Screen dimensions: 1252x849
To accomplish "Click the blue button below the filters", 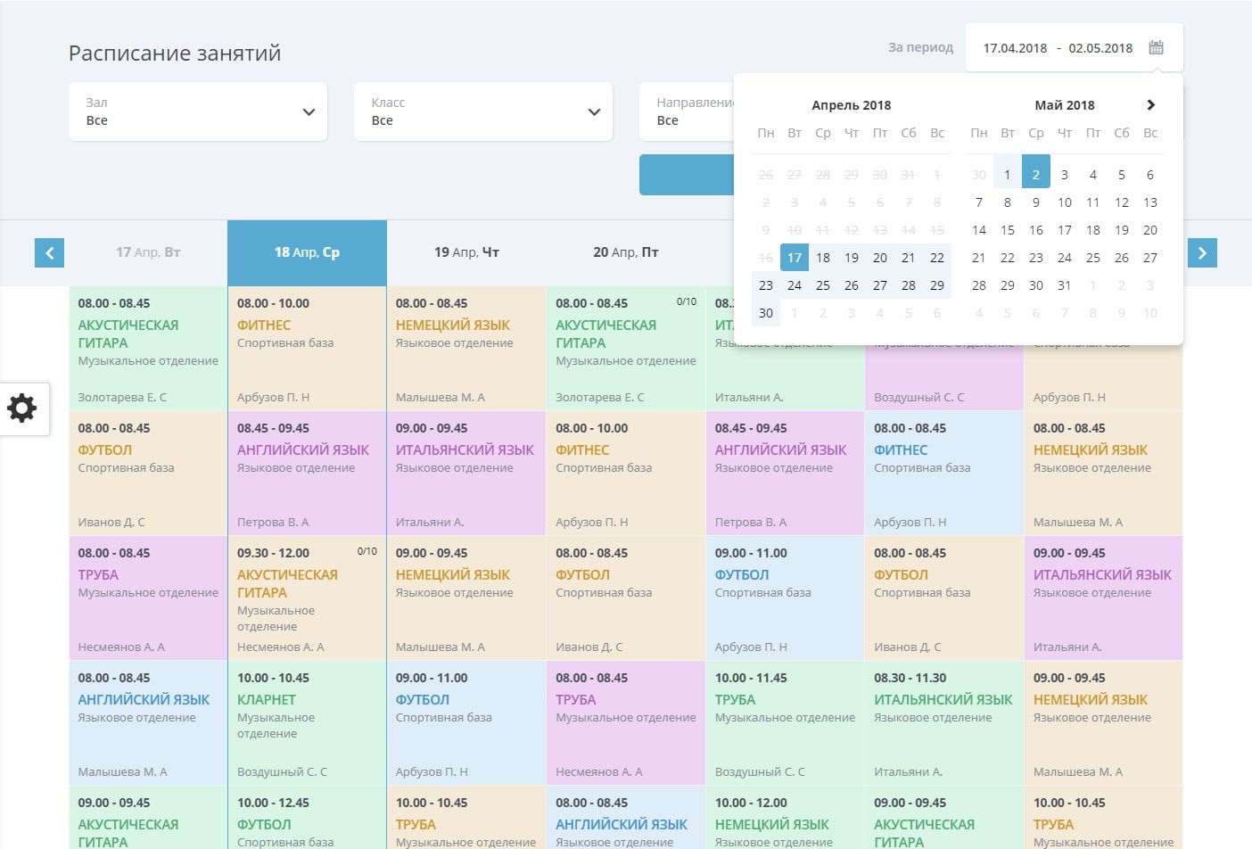I will [x=687, y=175].
